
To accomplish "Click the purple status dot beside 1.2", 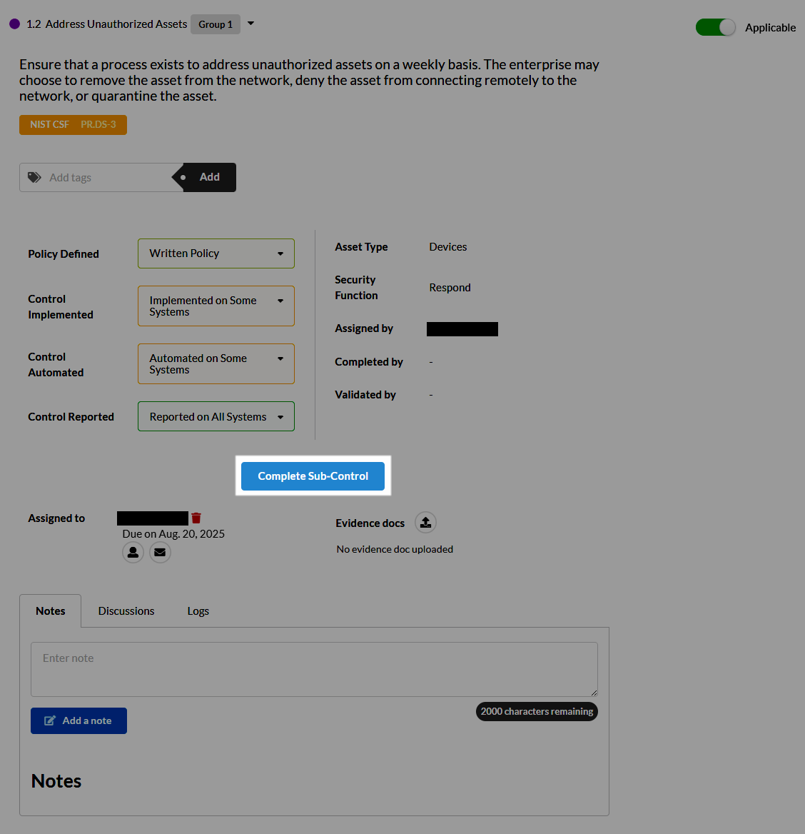I will (15, 24).
